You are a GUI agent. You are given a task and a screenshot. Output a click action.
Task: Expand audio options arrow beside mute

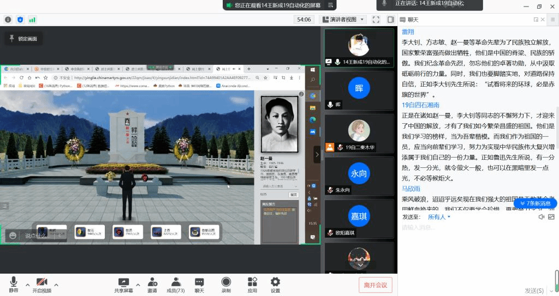click(27, 284)
